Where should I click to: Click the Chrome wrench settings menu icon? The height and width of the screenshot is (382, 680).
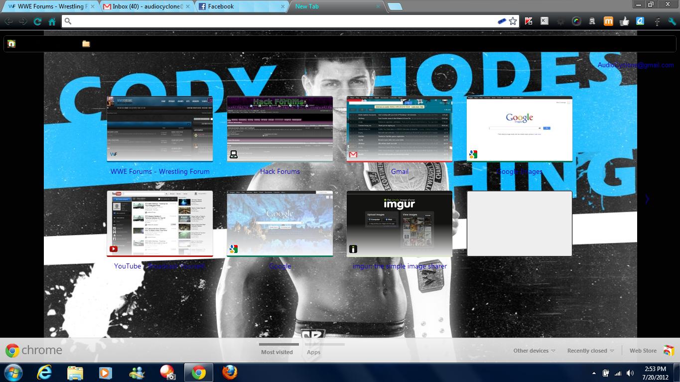point(672,21)
